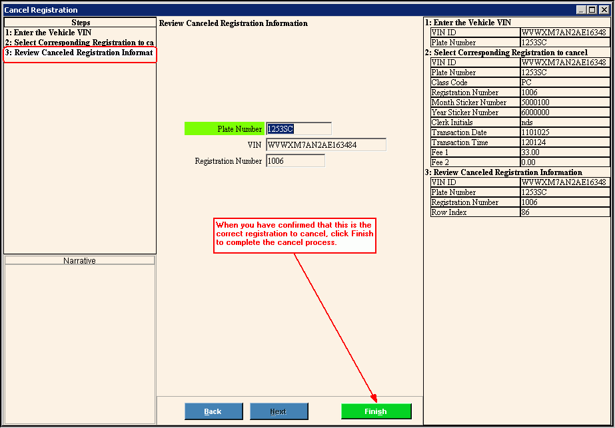Screen dimensions: 615x428
Task: Minimize the Cancel Registration window
Action: [582, 10]
